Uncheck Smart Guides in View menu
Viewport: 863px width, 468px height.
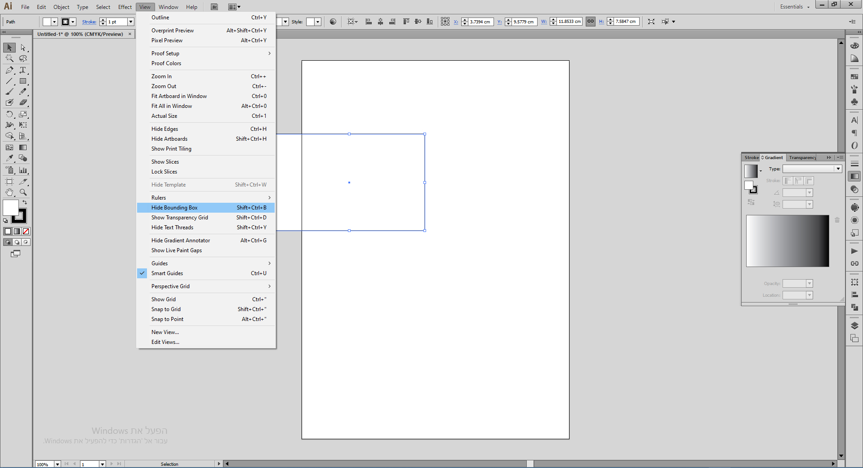167,273
